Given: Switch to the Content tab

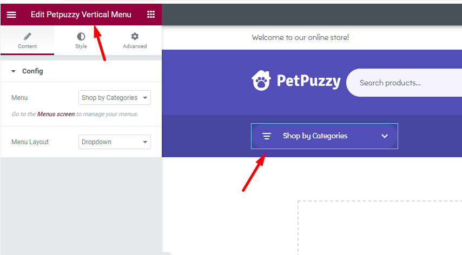Looking at the screenshot, I should (28, 41).
